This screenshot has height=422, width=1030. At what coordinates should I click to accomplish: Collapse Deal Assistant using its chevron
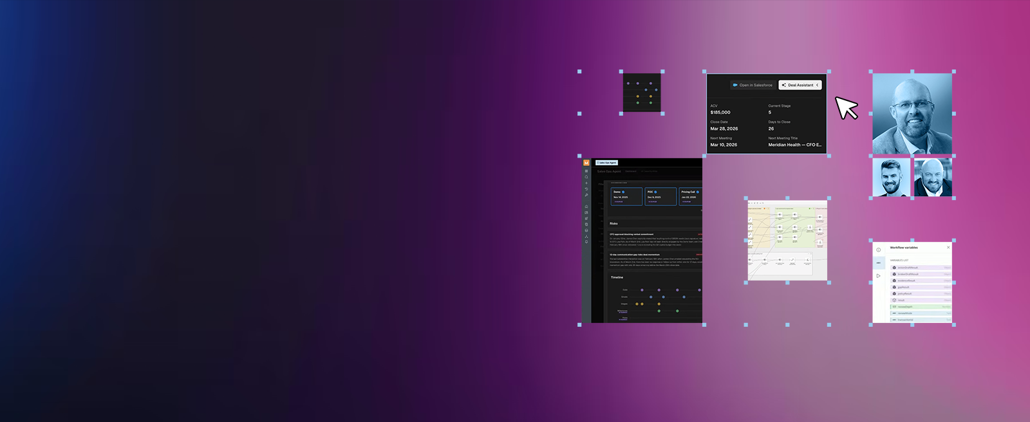(x=818, y=85)
